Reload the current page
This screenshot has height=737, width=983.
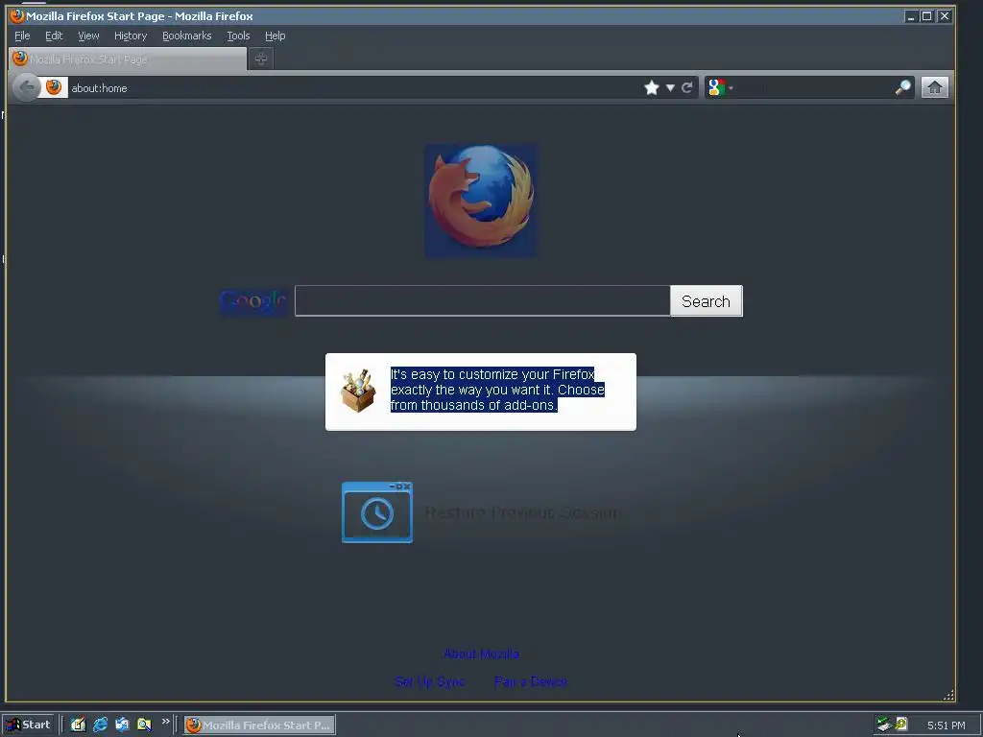(687, 87)
